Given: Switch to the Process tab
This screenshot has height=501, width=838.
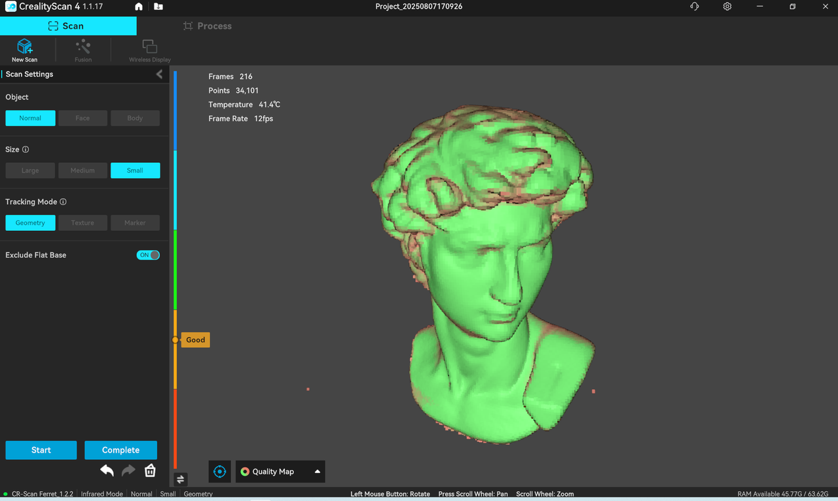Looking at the screenshot, I should (208, 26).
